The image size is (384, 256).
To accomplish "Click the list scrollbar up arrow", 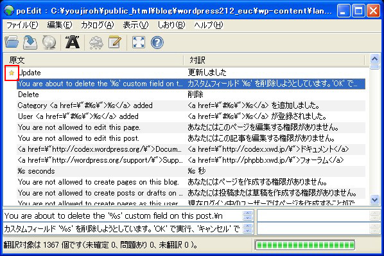I will [375, 59].
